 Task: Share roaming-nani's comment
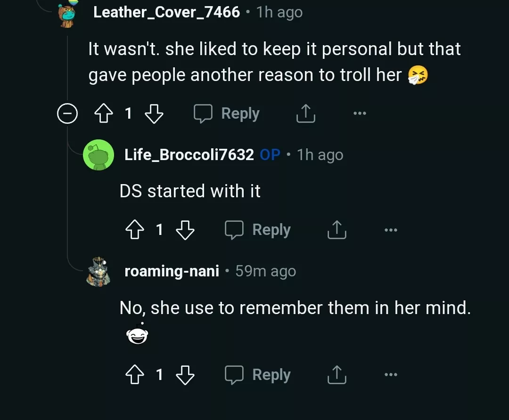pyautogui.click(x=337, y=375)
